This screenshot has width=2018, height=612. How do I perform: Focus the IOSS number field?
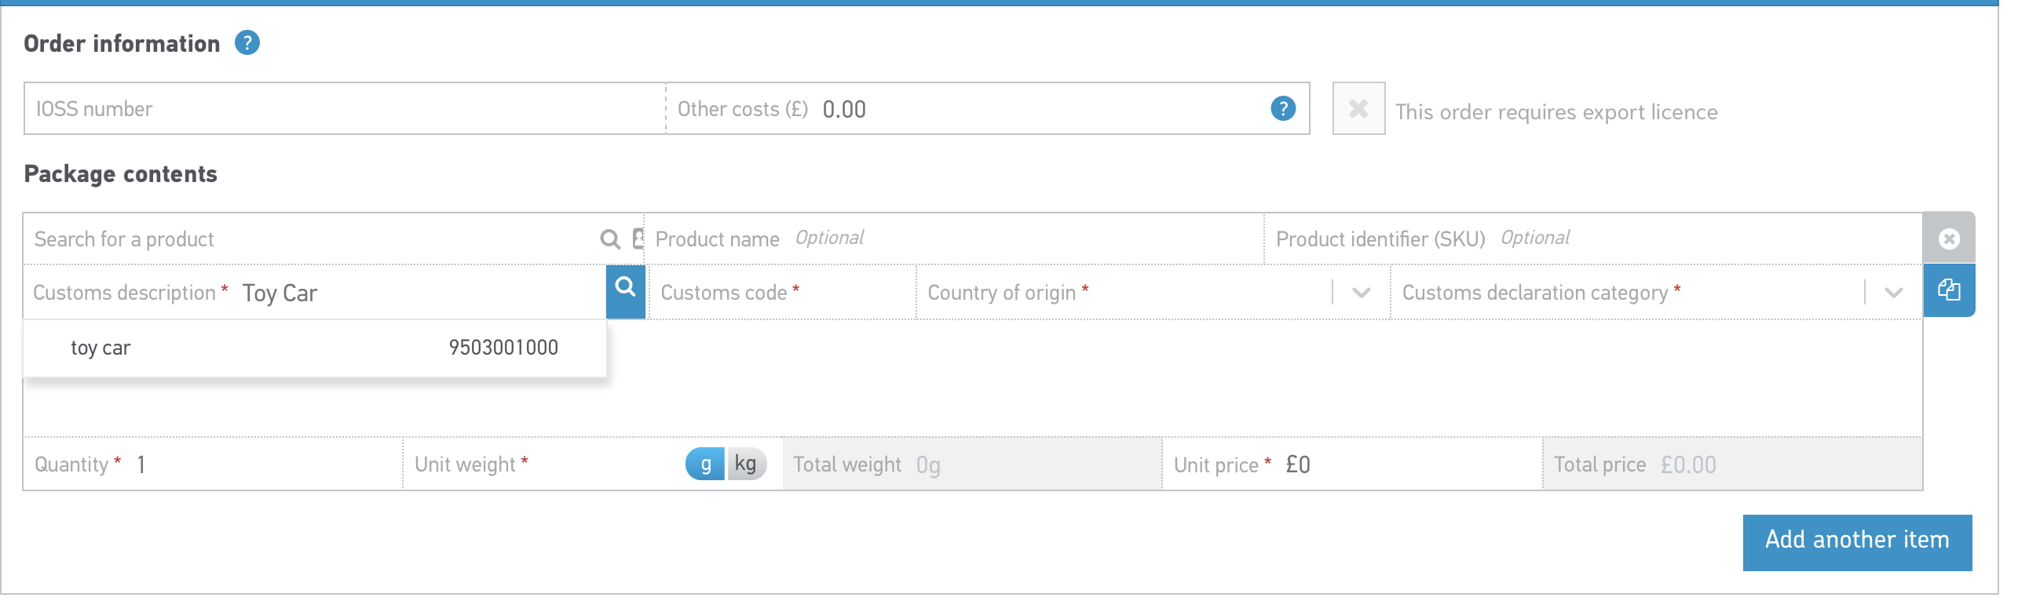pos(344,109)
